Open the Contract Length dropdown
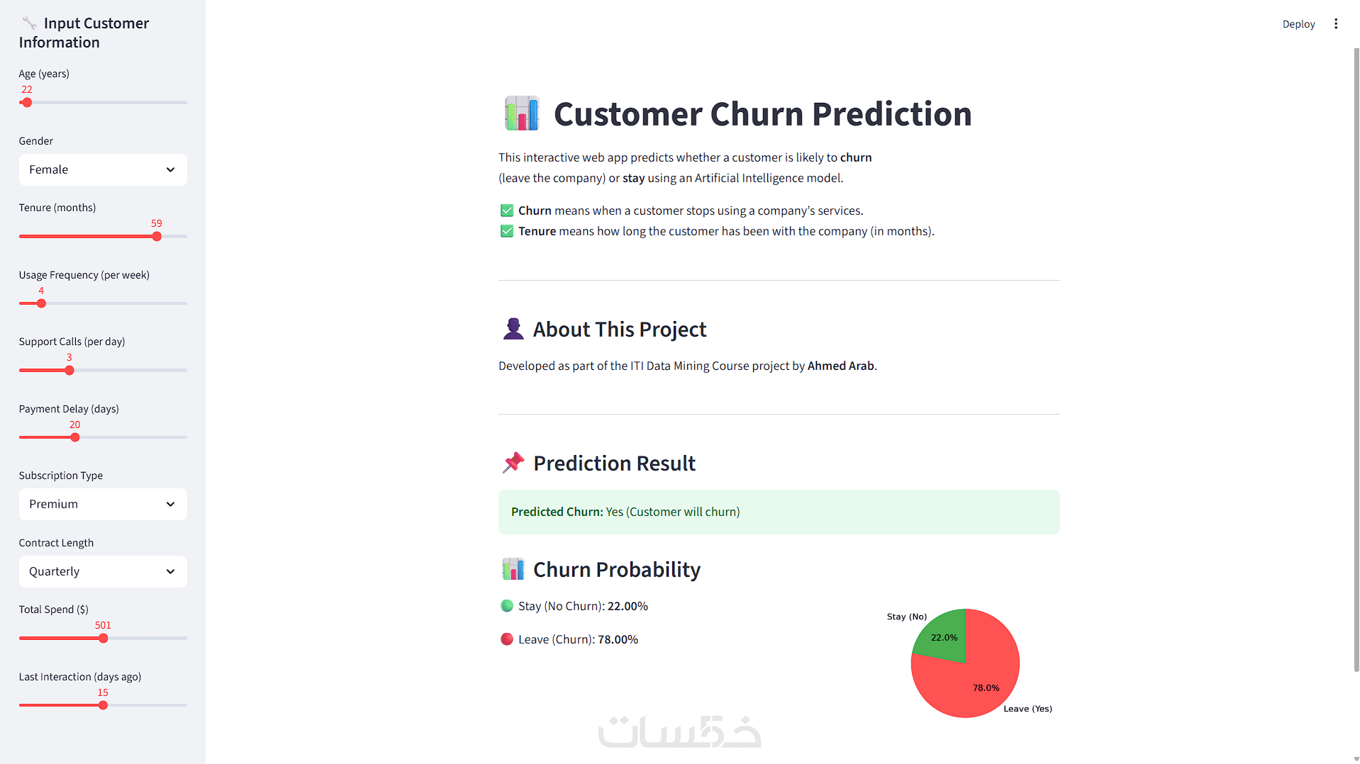This screenshot has width=1360, height=764. point(103,572)
